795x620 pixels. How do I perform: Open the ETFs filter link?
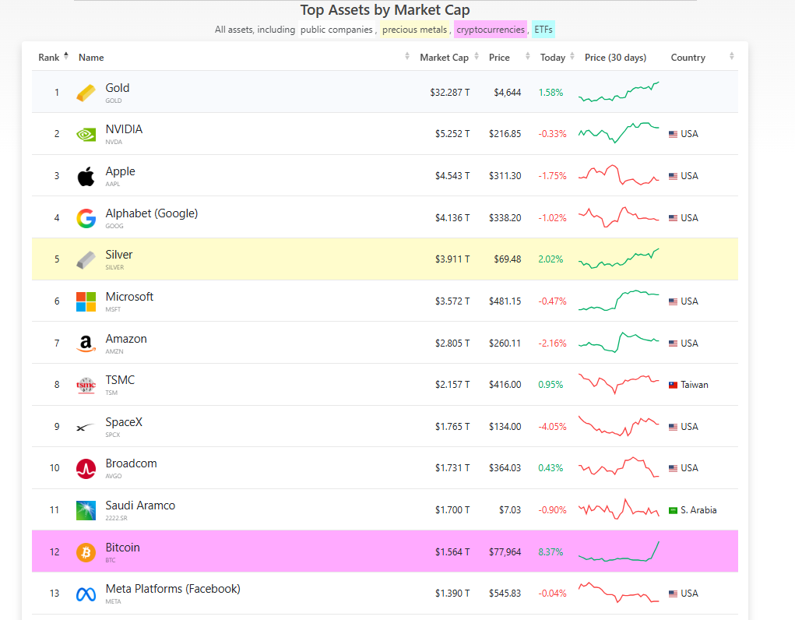pyautogui.click(x=543, y=30)
